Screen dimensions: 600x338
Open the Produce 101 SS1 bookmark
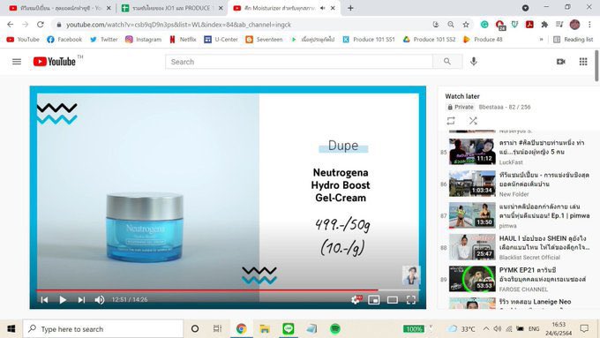tap(369, 40)
